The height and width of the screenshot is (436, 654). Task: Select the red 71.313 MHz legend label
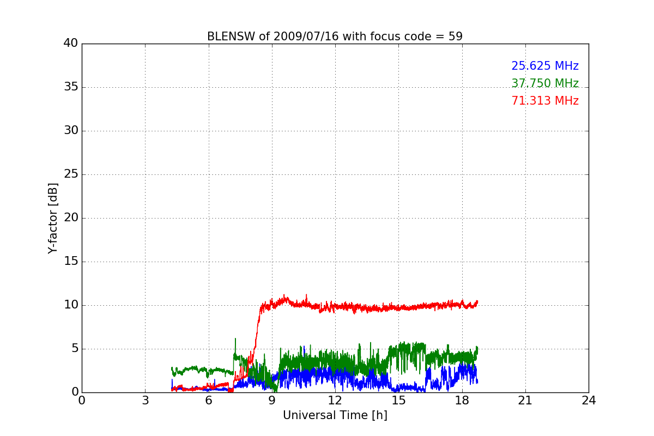(545, 101)
